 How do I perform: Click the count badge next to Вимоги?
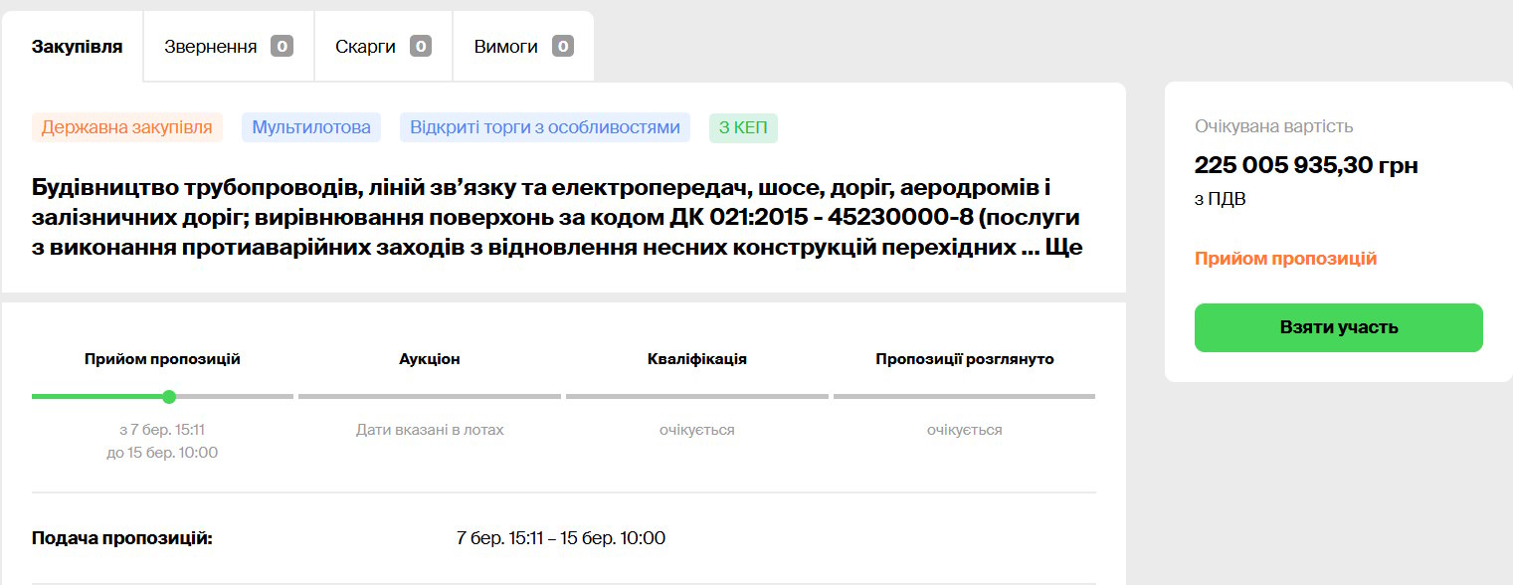pos(563,47)
